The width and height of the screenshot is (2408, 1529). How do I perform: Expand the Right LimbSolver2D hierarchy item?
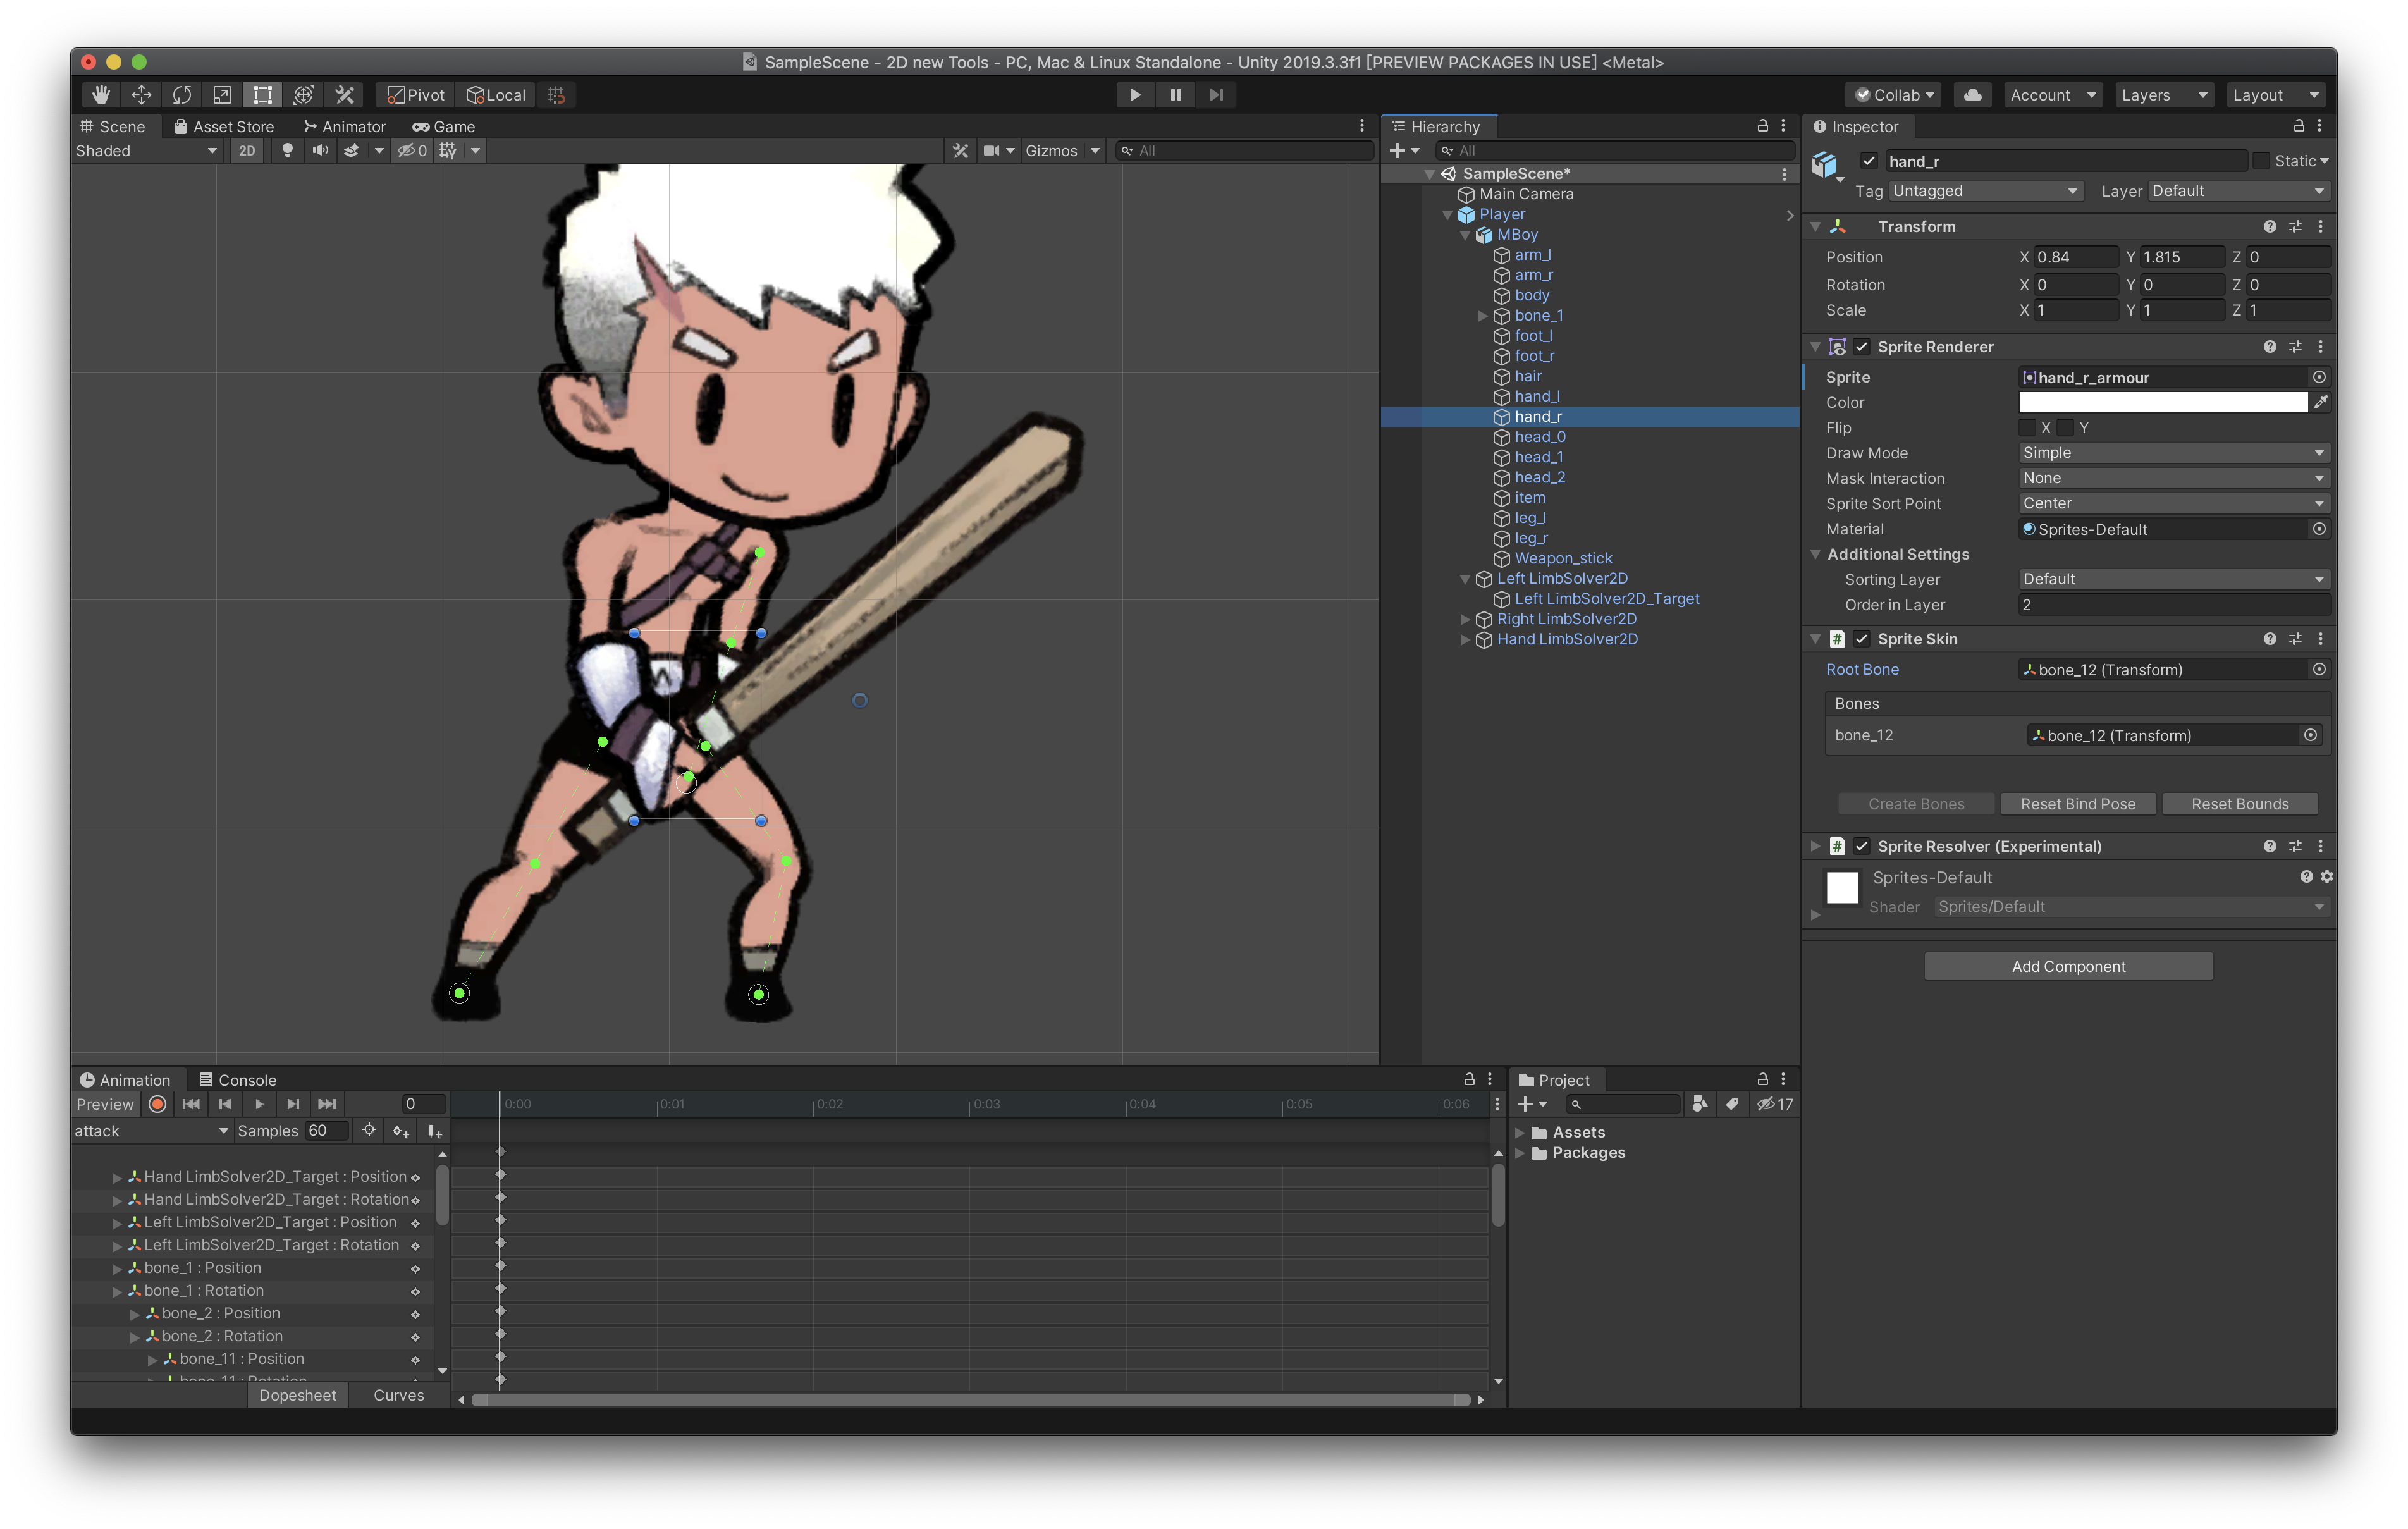click(1464, 619)
